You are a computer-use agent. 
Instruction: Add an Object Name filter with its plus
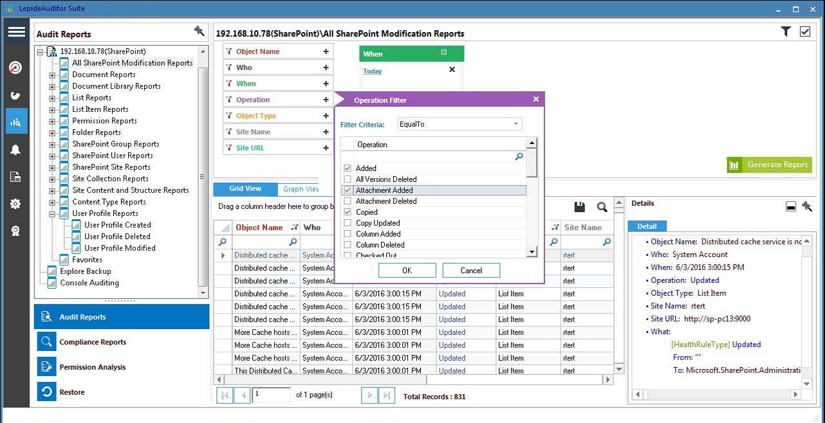coord(326,51)
